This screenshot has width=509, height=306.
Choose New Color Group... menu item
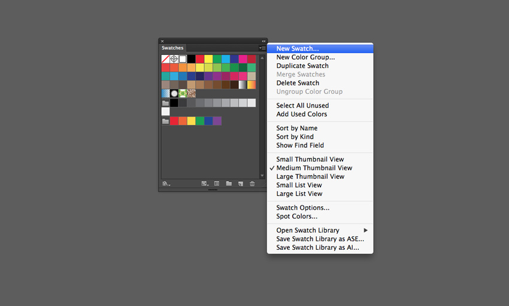pyautogui.click(x=320, y=57)
